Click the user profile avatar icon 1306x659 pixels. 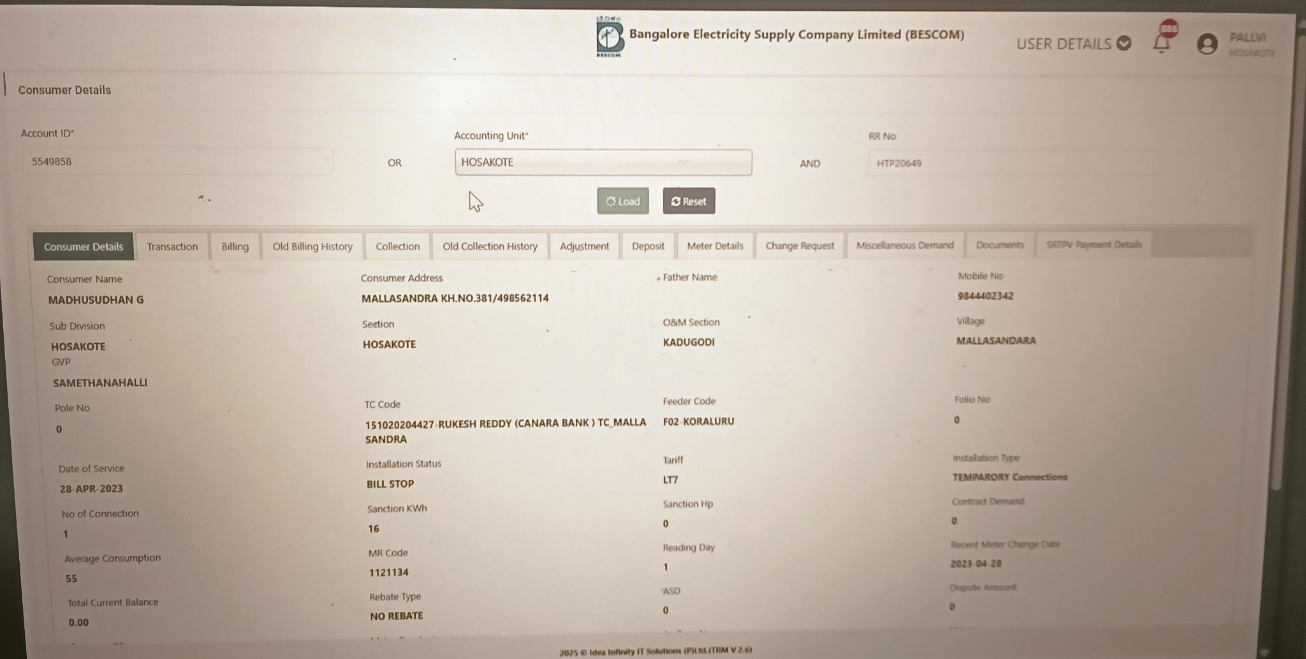pyautogui.click(x=1207, y=44)
